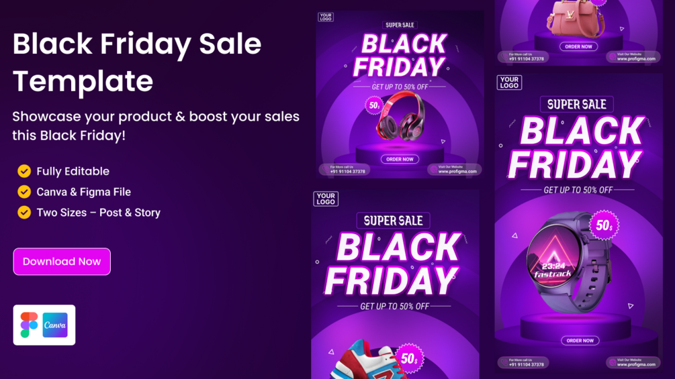Select the red headphones product image

coord(400,117)
